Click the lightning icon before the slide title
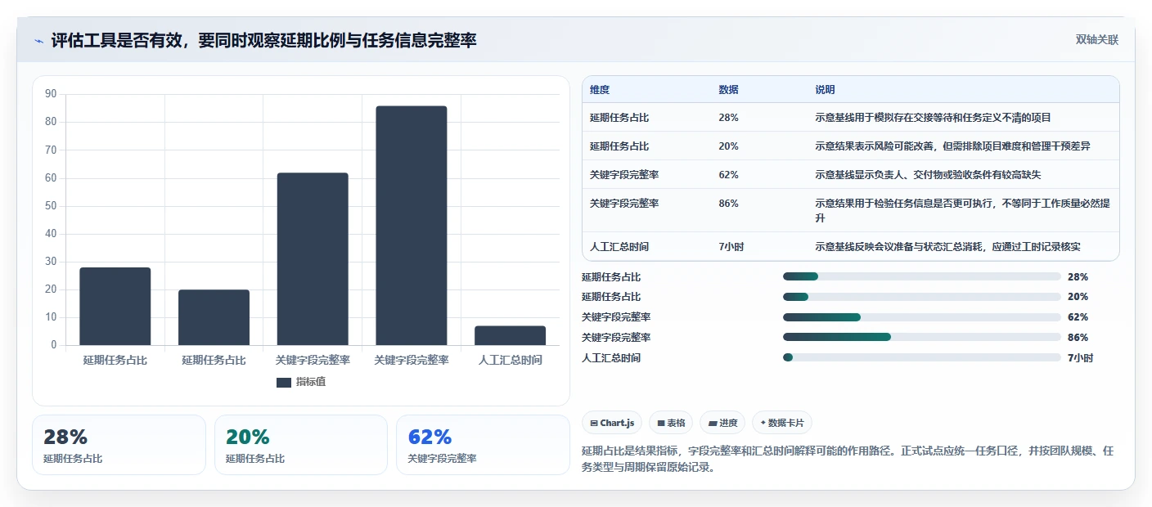 tap(39, 40)
